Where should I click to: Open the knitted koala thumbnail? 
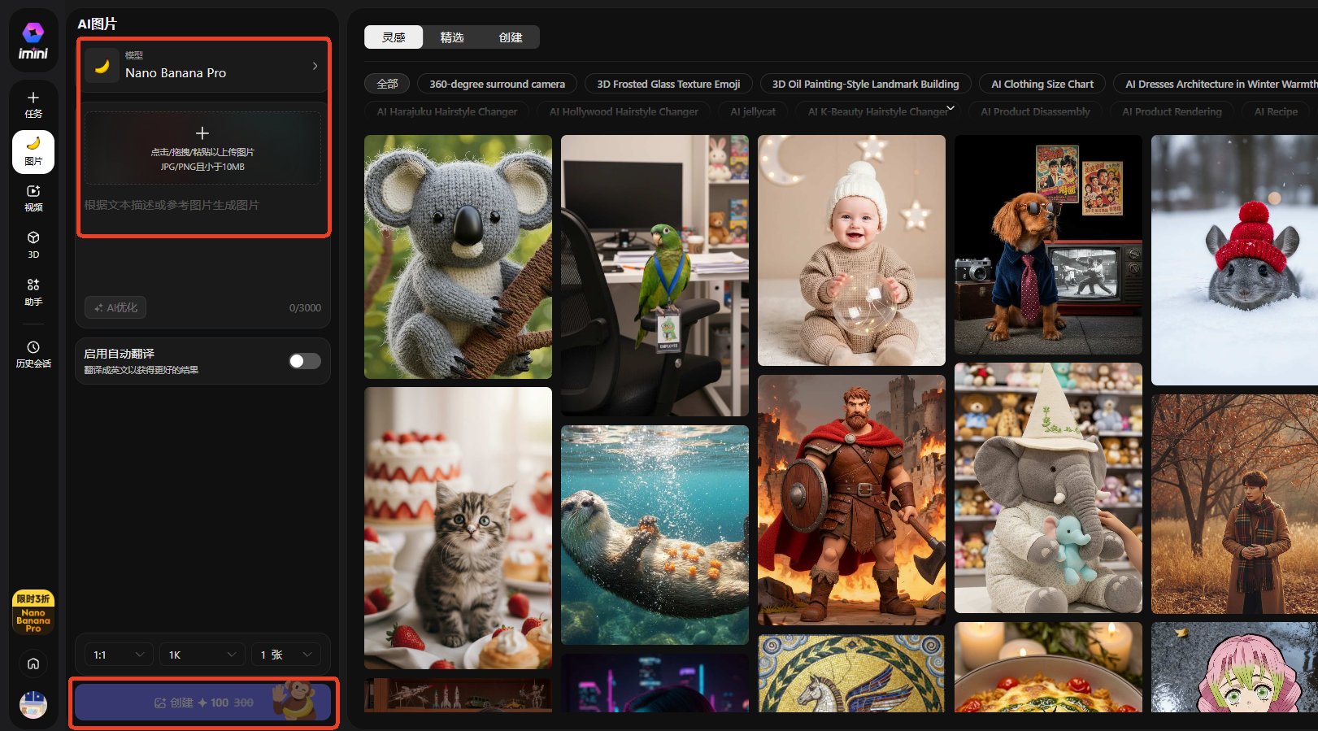click(458, 256)
